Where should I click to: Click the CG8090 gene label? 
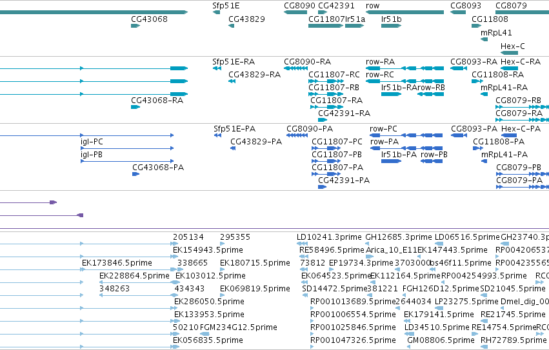[299, 6]
